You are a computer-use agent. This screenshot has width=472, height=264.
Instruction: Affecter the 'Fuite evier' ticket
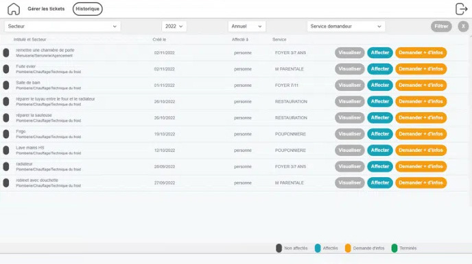(x=380, y=69)
